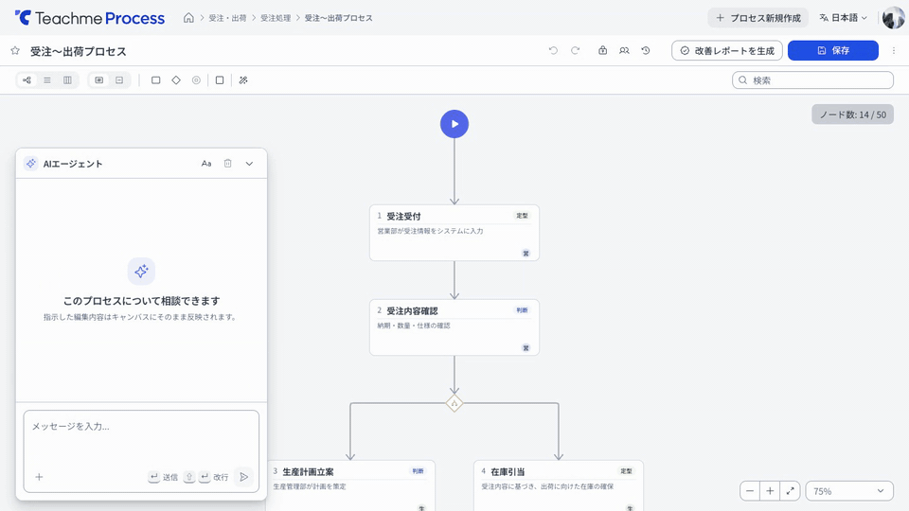
Task: Switch to list view mode
Action: coord(47,79)
